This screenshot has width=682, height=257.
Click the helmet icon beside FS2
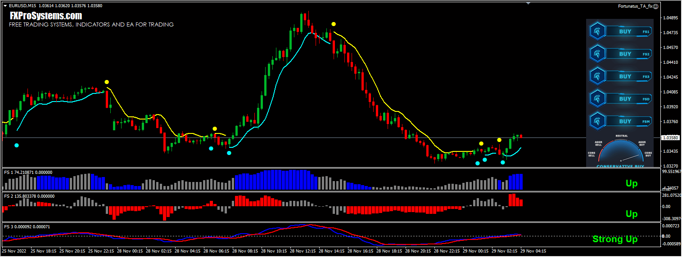[597, 54]
